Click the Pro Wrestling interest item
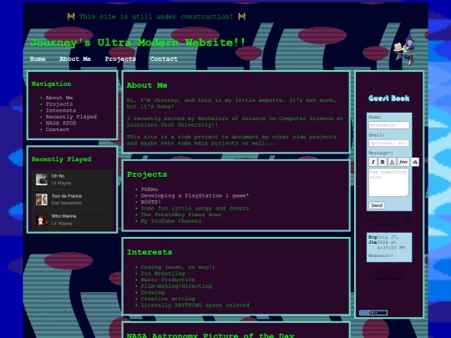The height and width of the screenshot is (338, 451). click(163, 274)
